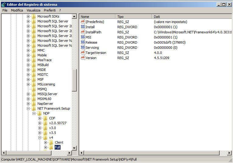Viewport: 233px width, 163px height.
Task: Open the Preferiti menu
Action: (50, 10)
